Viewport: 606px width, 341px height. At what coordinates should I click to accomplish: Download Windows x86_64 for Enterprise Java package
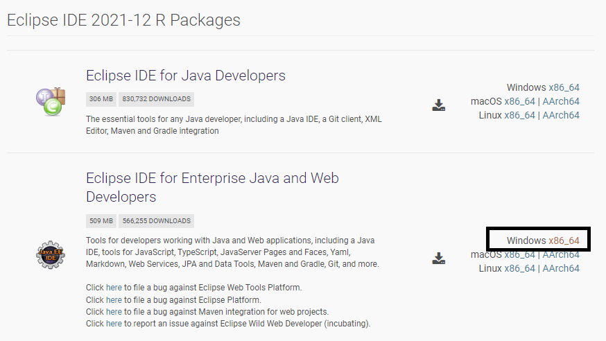(564, 241)
